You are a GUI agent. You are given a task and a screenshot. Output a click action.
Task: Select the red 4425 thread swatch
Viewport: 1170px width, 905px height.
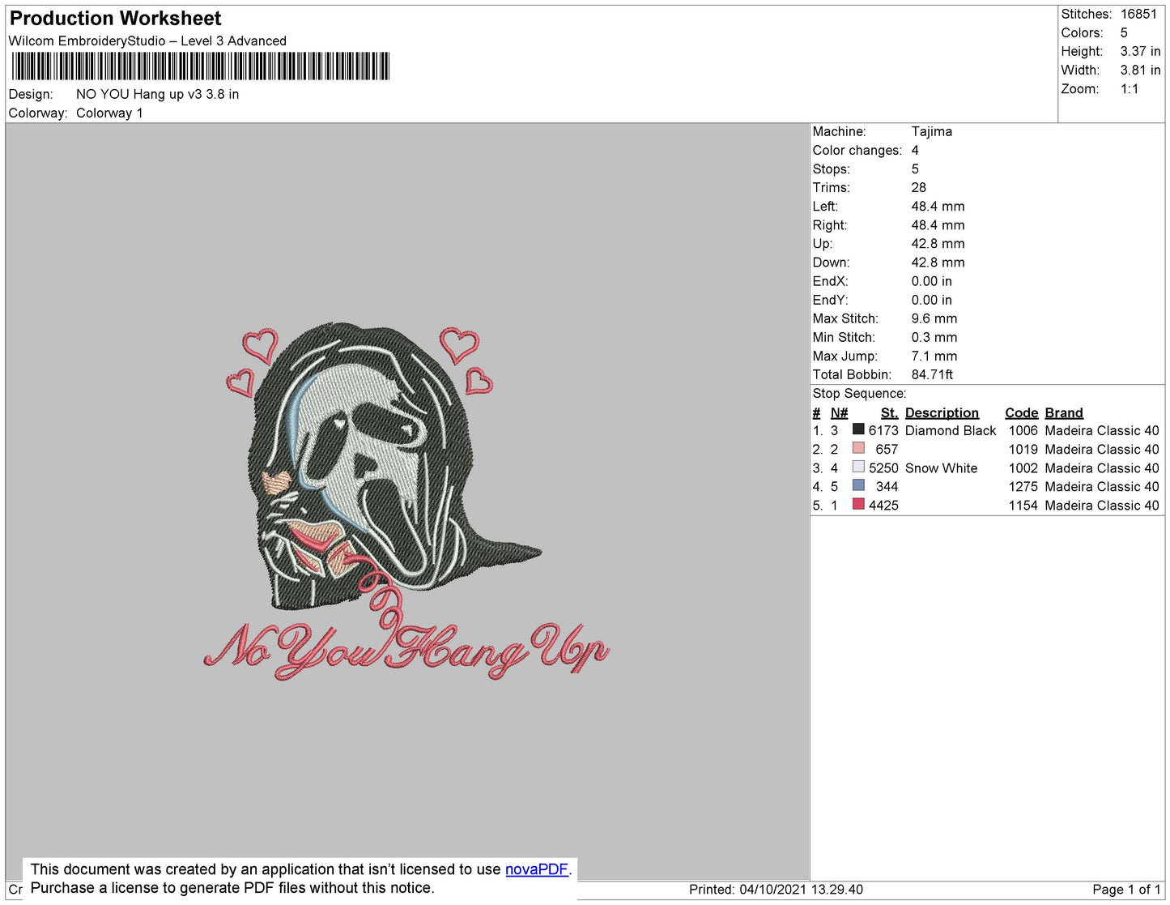pyautogui.click(x=858, y=504)
